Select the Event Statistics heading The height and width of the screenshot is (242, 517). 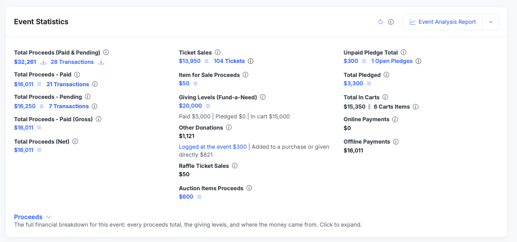[x=41, y=22]
